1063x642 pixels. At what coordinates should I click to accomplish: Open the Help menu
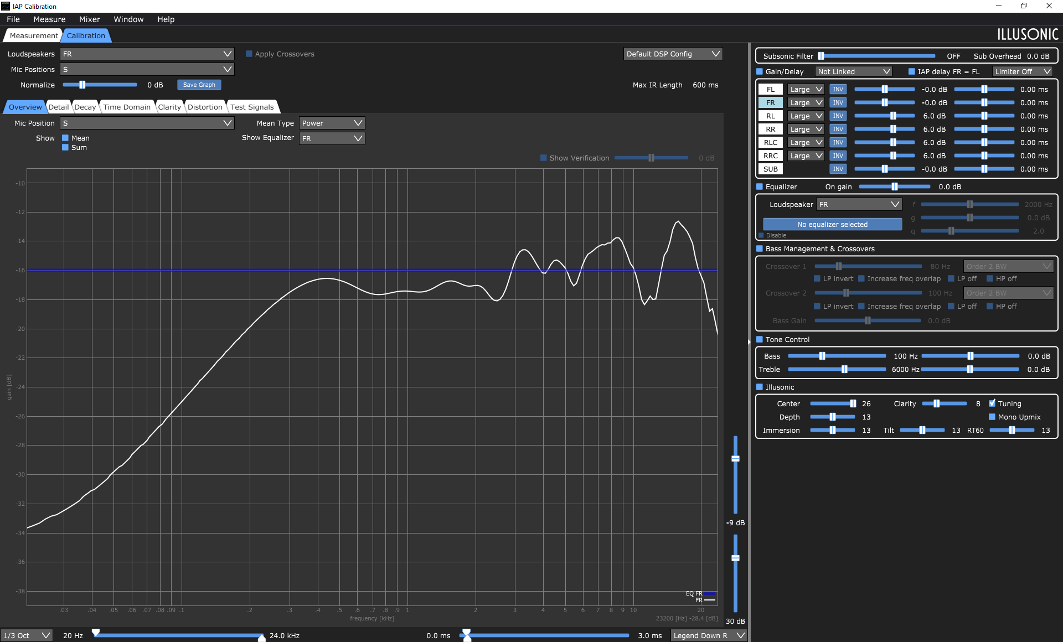point(166,19)
